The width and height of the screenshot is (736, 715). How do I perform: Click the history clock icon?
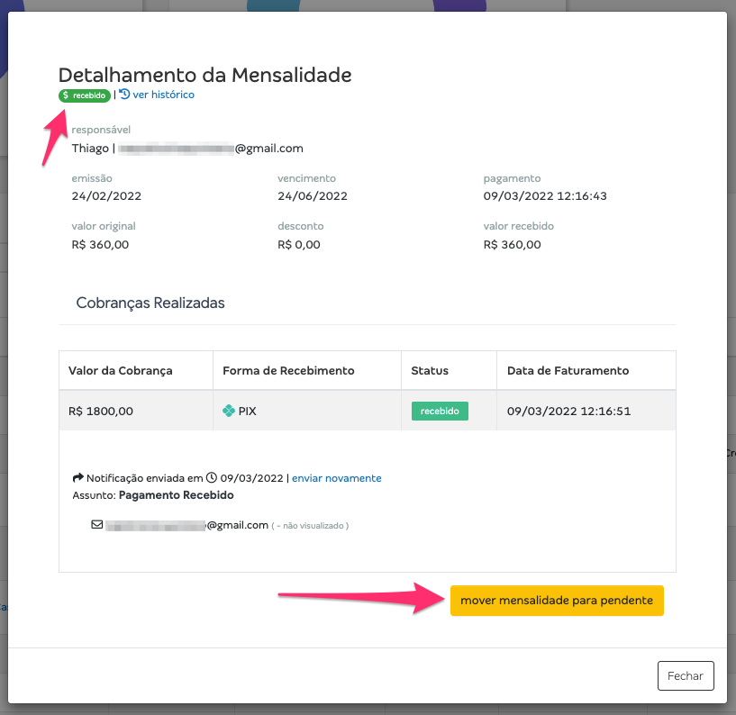pyautogui.click(x=124, y=95)
